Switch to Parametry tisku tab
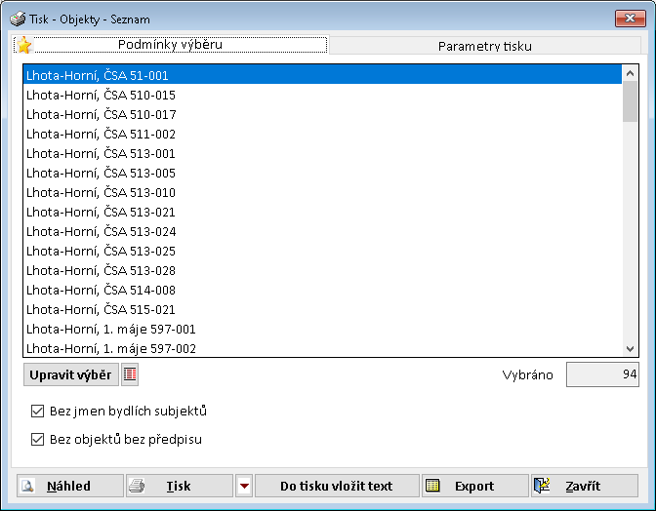Screen dimensions: 656x511 point(484,46)
